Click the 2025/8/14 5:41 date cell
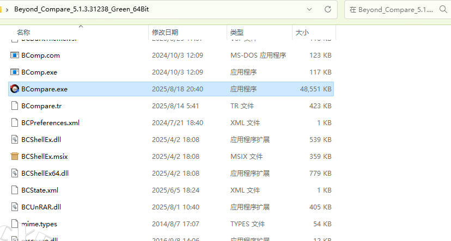Image resolution: width=451 pixels, height=241 pixels. (175, 106)
